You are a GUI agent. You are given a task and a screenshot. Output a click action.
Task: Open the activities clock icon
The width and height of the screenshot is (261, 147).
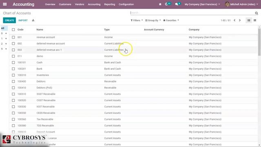click(166, 4)
